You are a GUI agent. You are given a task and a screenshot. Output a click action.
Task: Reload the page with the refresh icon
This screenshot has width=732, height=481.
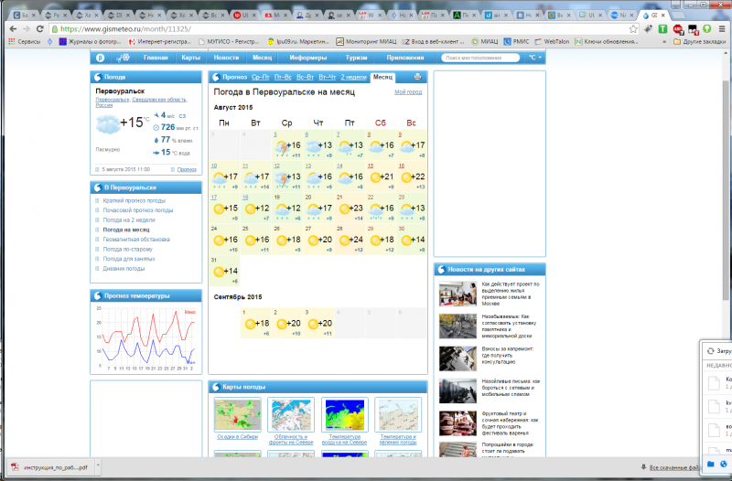coord(39,29)
